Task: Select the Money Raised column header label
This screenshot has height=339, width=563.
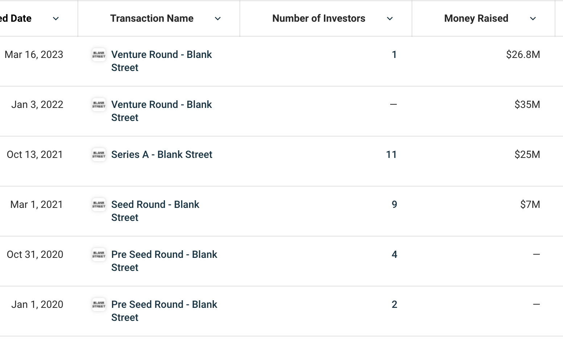Action: [x=476, y=18]
